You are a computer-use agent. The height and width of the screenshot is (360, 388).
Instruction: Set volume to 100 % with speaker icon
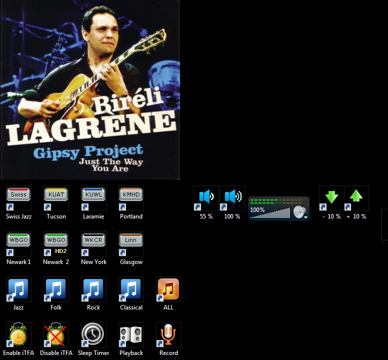(x=232, y=198)
